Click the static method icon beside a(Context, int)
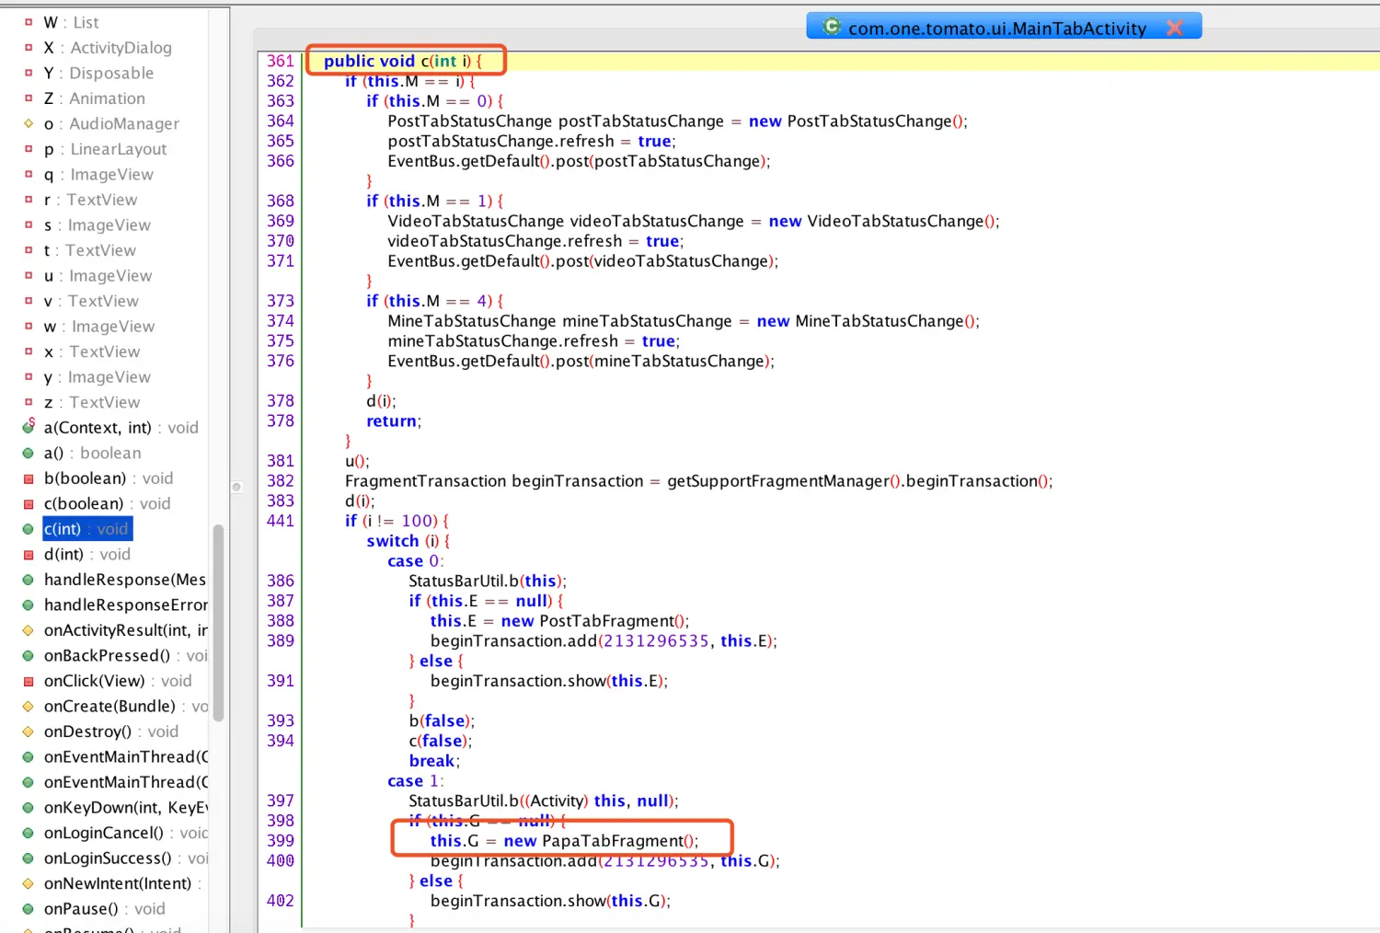This screenshot has height=933, width=1380. pos(28,427)
